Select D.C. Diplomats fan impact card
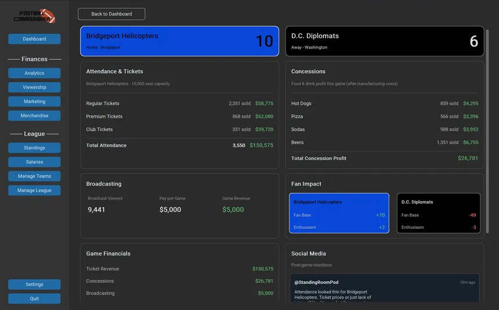Screen dimensions: 499x310 coord(439,213)
